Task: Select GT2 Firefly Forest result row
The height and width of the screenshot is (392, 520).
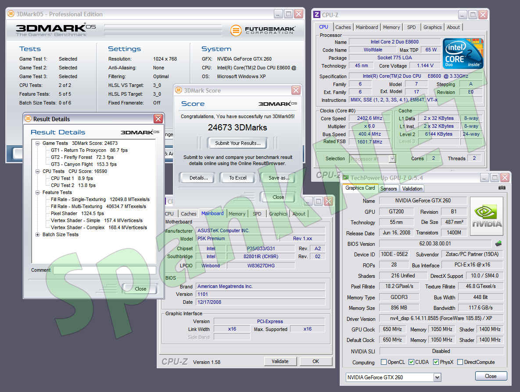Action: (82, 157)
